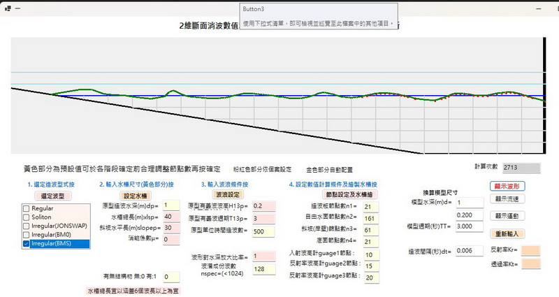Select the Irregular(BM0) checkbox
The width and height of the screenshot is (559, 297).
(x=27, y=235)
